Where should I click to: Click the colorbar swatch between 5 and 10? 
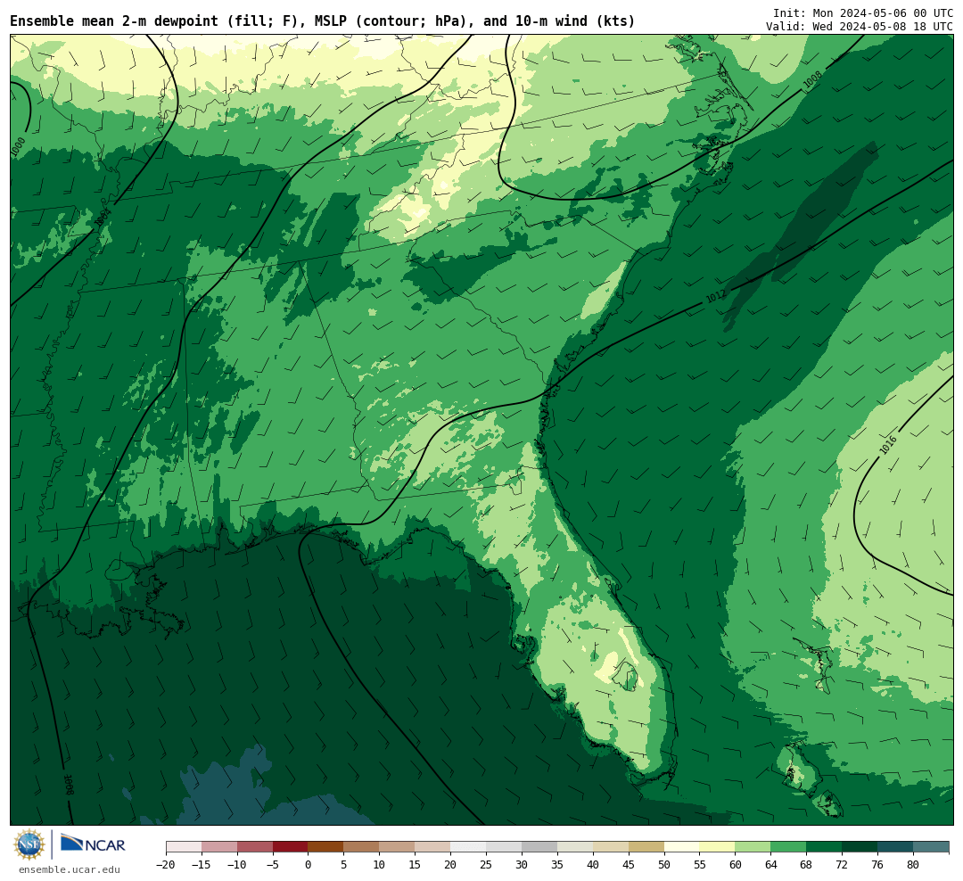point(362,847)
